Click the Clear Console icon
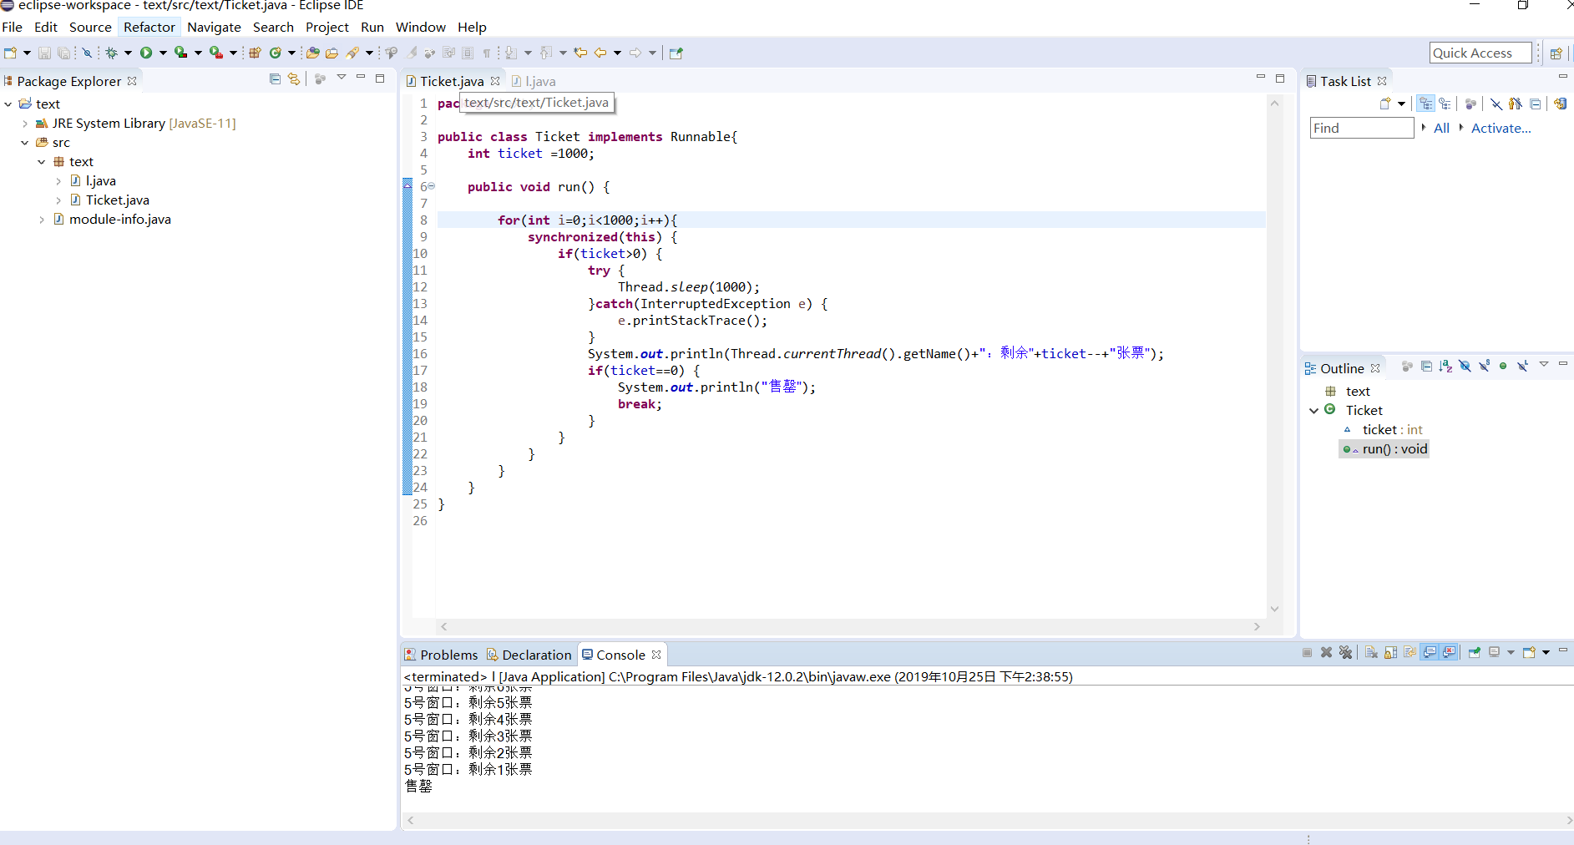The image size is (1574, 845). [x=1371, y=652]
